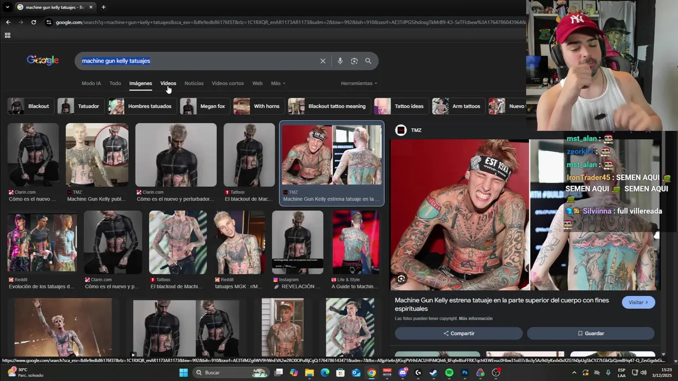Select the Megan fox filter chip
The width and height of the screenshot is (678, 381).
pyautogui.click(x=204, y=106)
